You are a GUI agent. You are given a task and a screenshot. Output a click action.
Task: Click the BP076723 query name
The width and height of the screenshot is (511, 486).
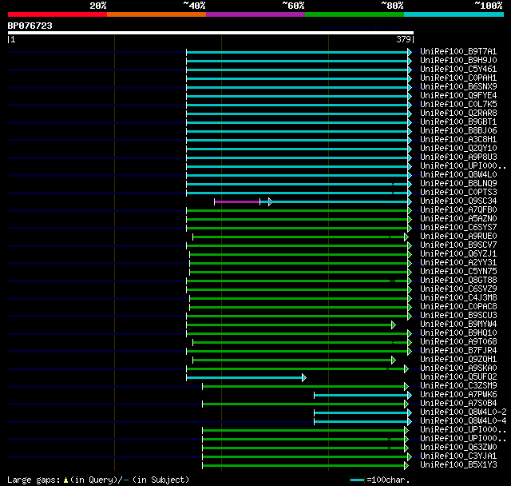[30, 26]
